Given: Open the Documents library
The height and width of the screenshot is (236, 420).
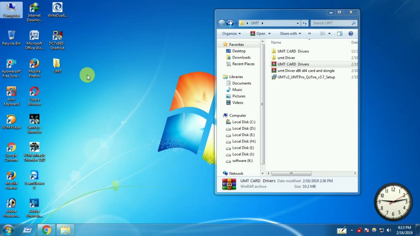Looking at the screenshot, I should (241, 83).
